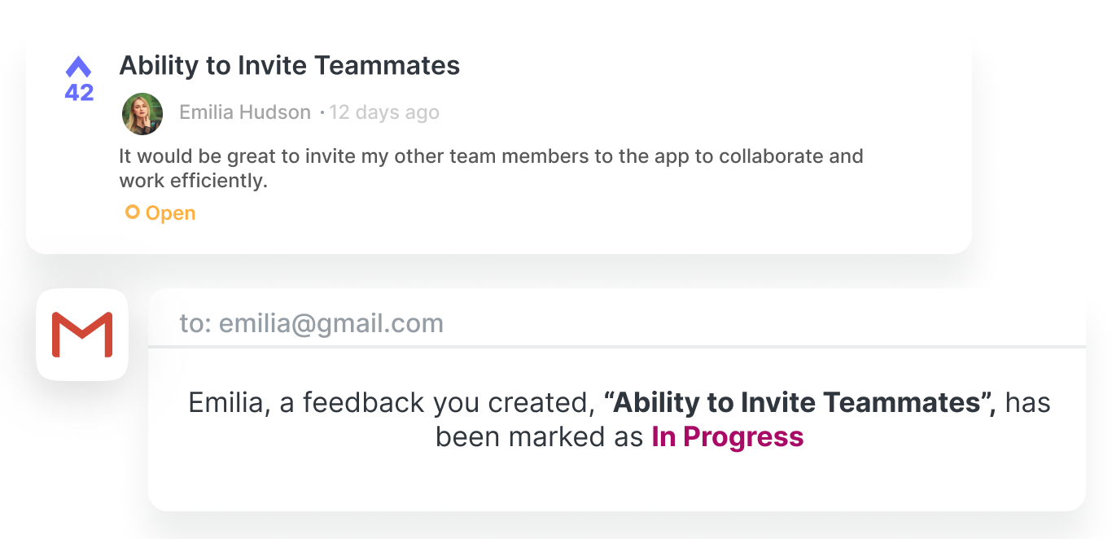The image size is (1112, 539).
Task: Click 'been marked as' text in email
Action: click(x=540, y=437)
